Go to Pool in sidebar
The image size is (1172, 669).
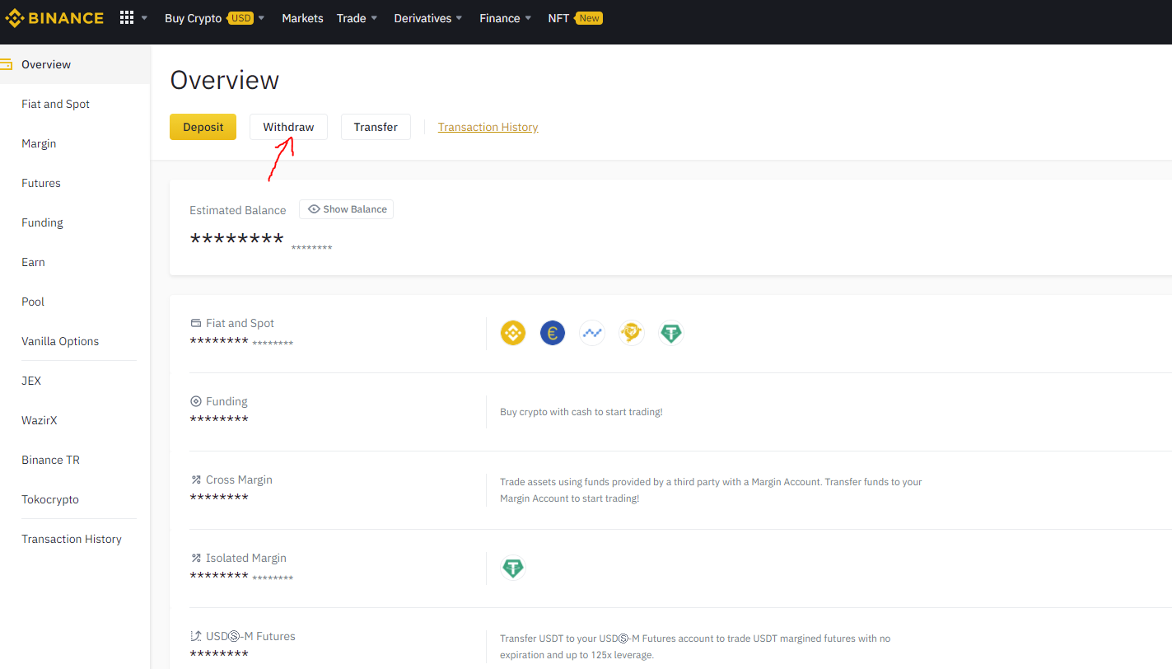tap(33, 302)
